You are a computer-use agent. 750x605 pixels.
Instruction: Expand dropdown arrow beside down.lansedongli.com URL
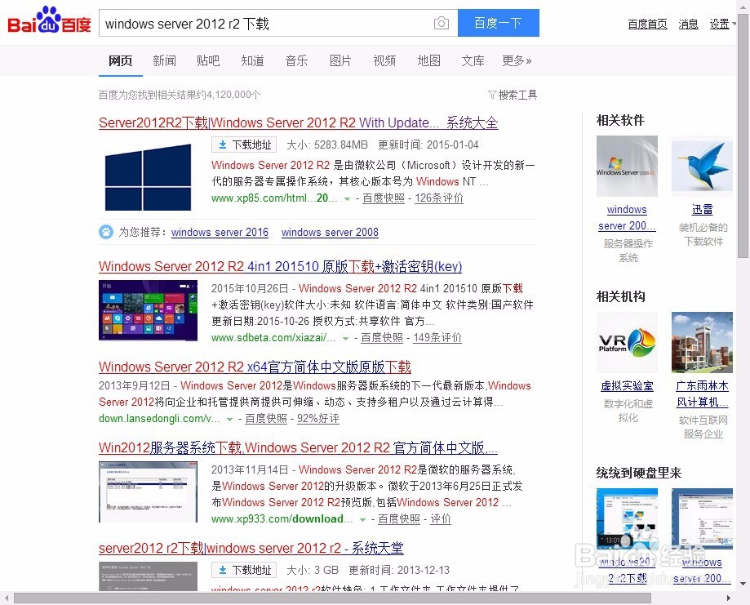(229, 420)
